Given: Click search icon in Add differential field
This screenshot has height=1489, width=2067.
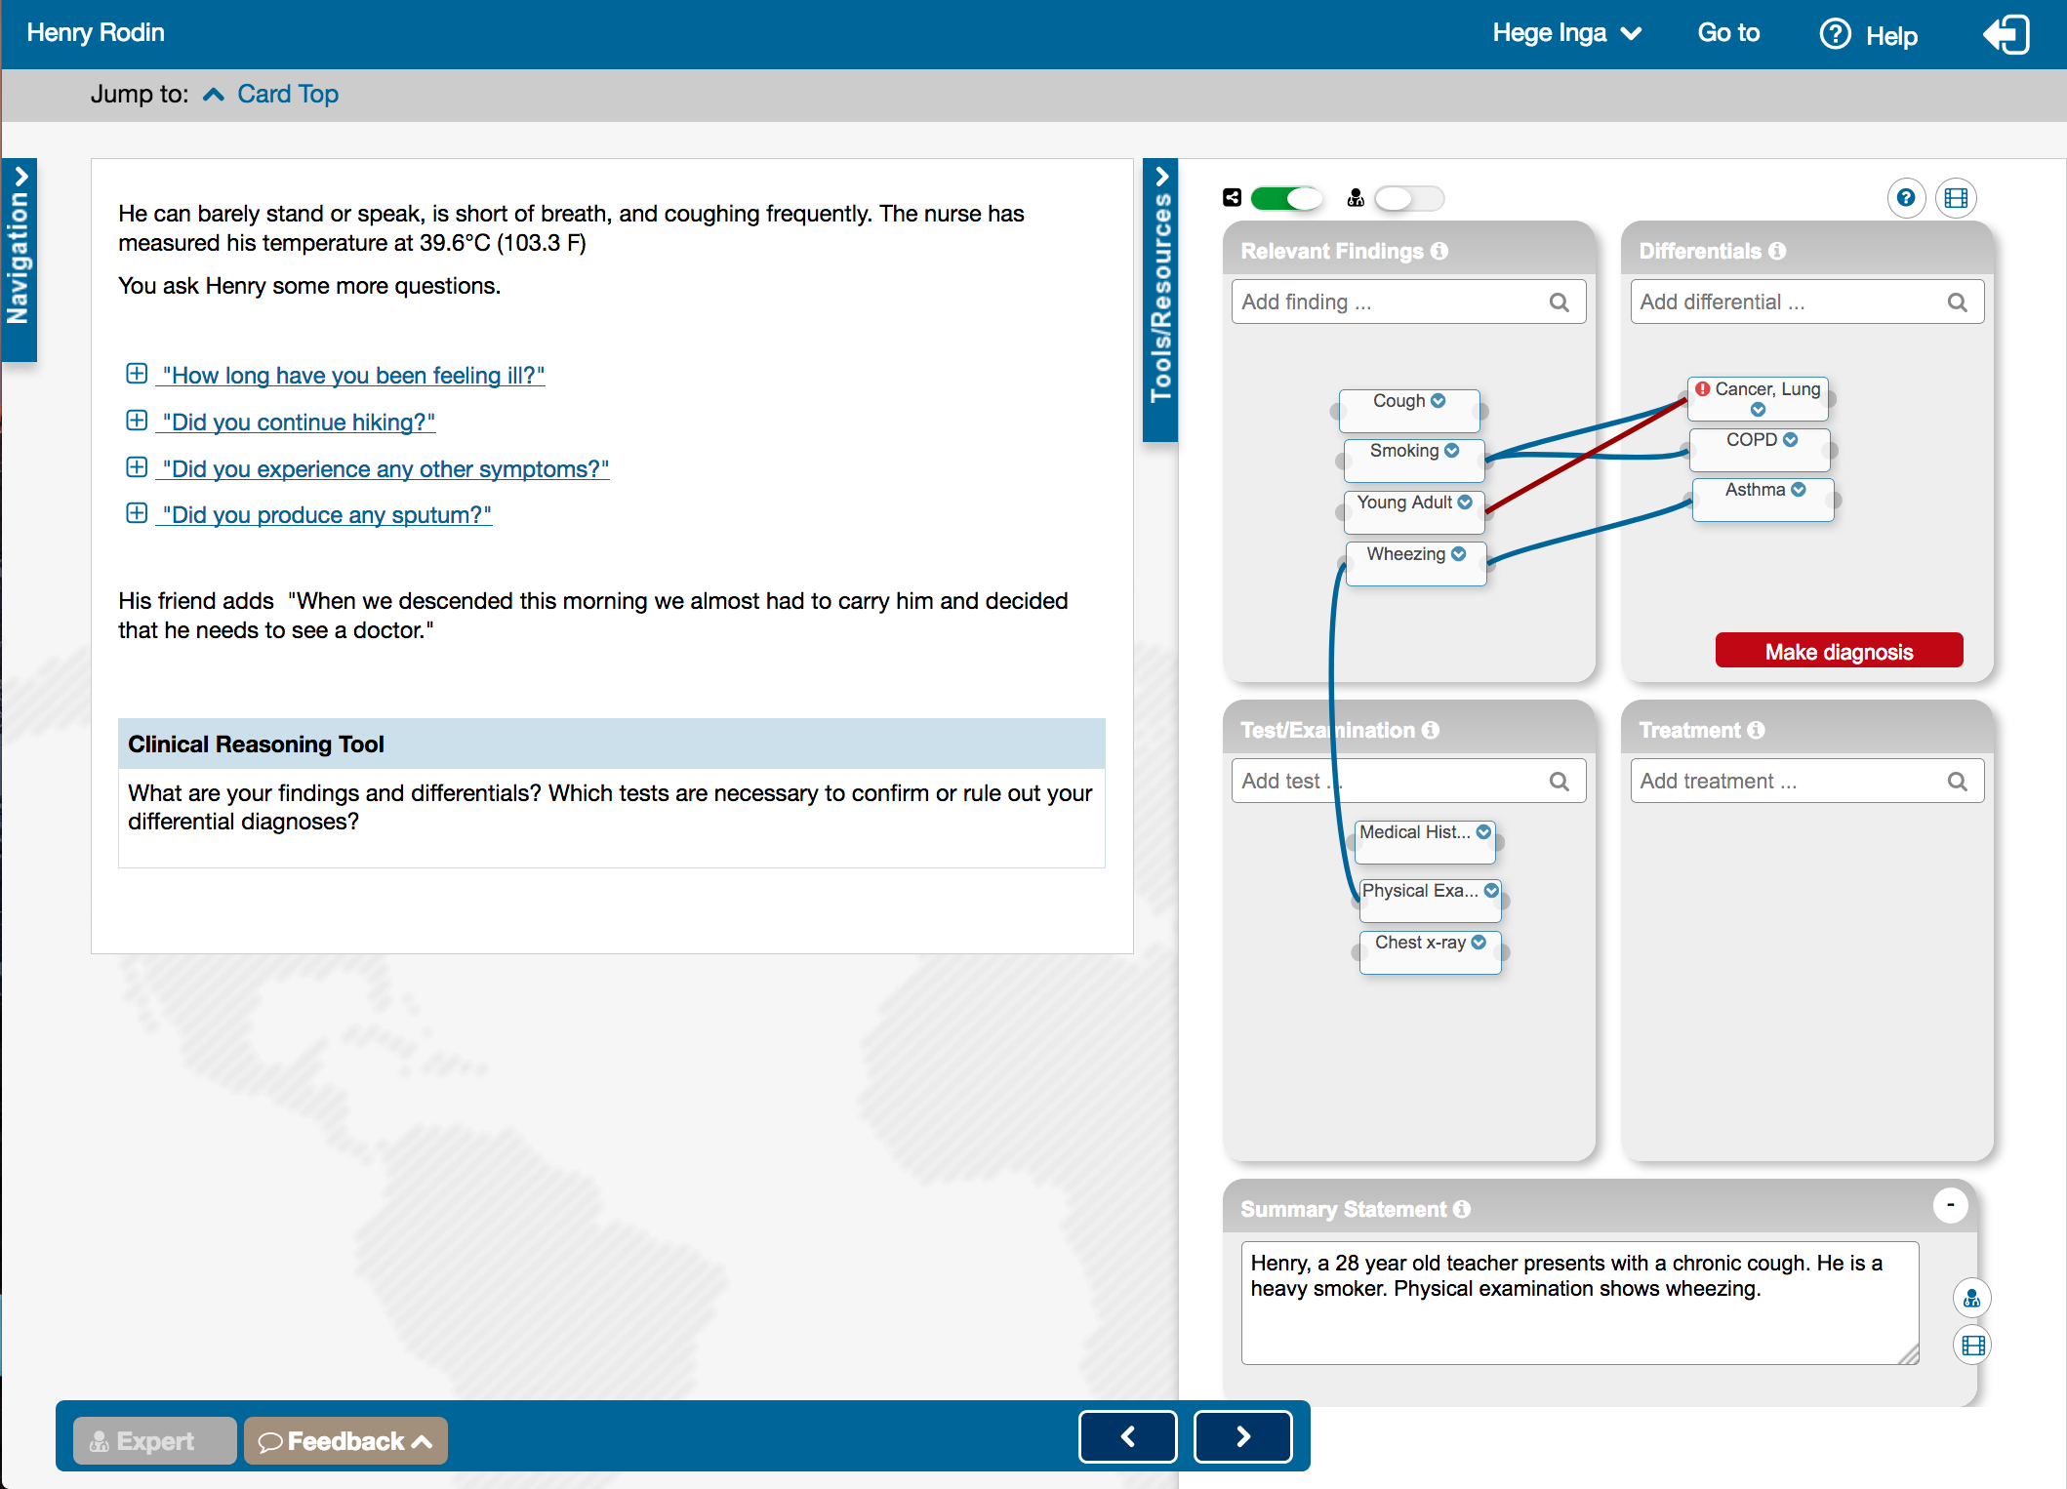Looking at the screenshot, I should tap(1957, 302).
